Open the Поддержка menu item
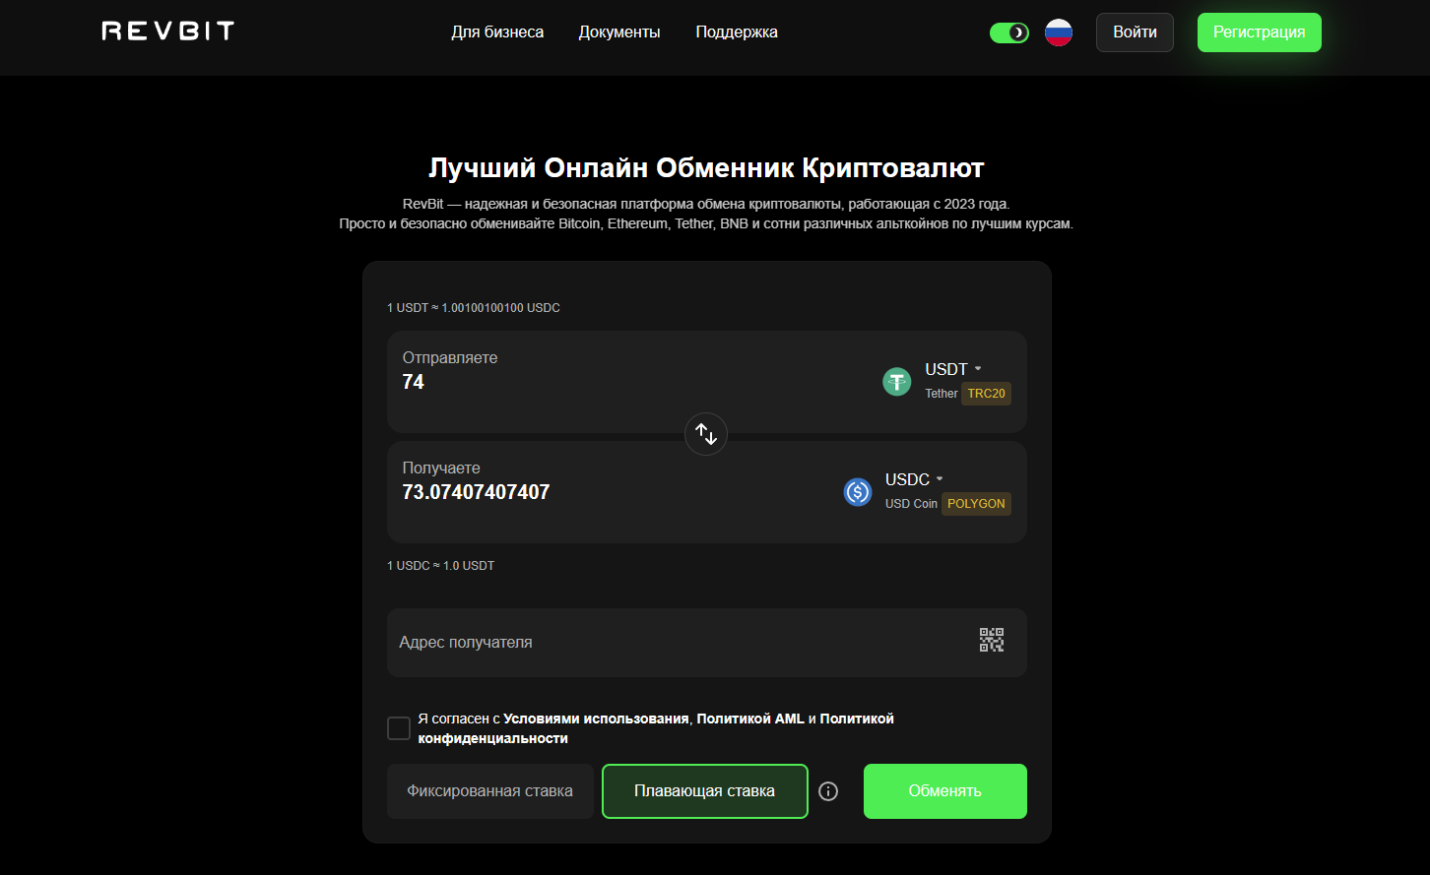The image size is (1430, 875). coord(737,32)
